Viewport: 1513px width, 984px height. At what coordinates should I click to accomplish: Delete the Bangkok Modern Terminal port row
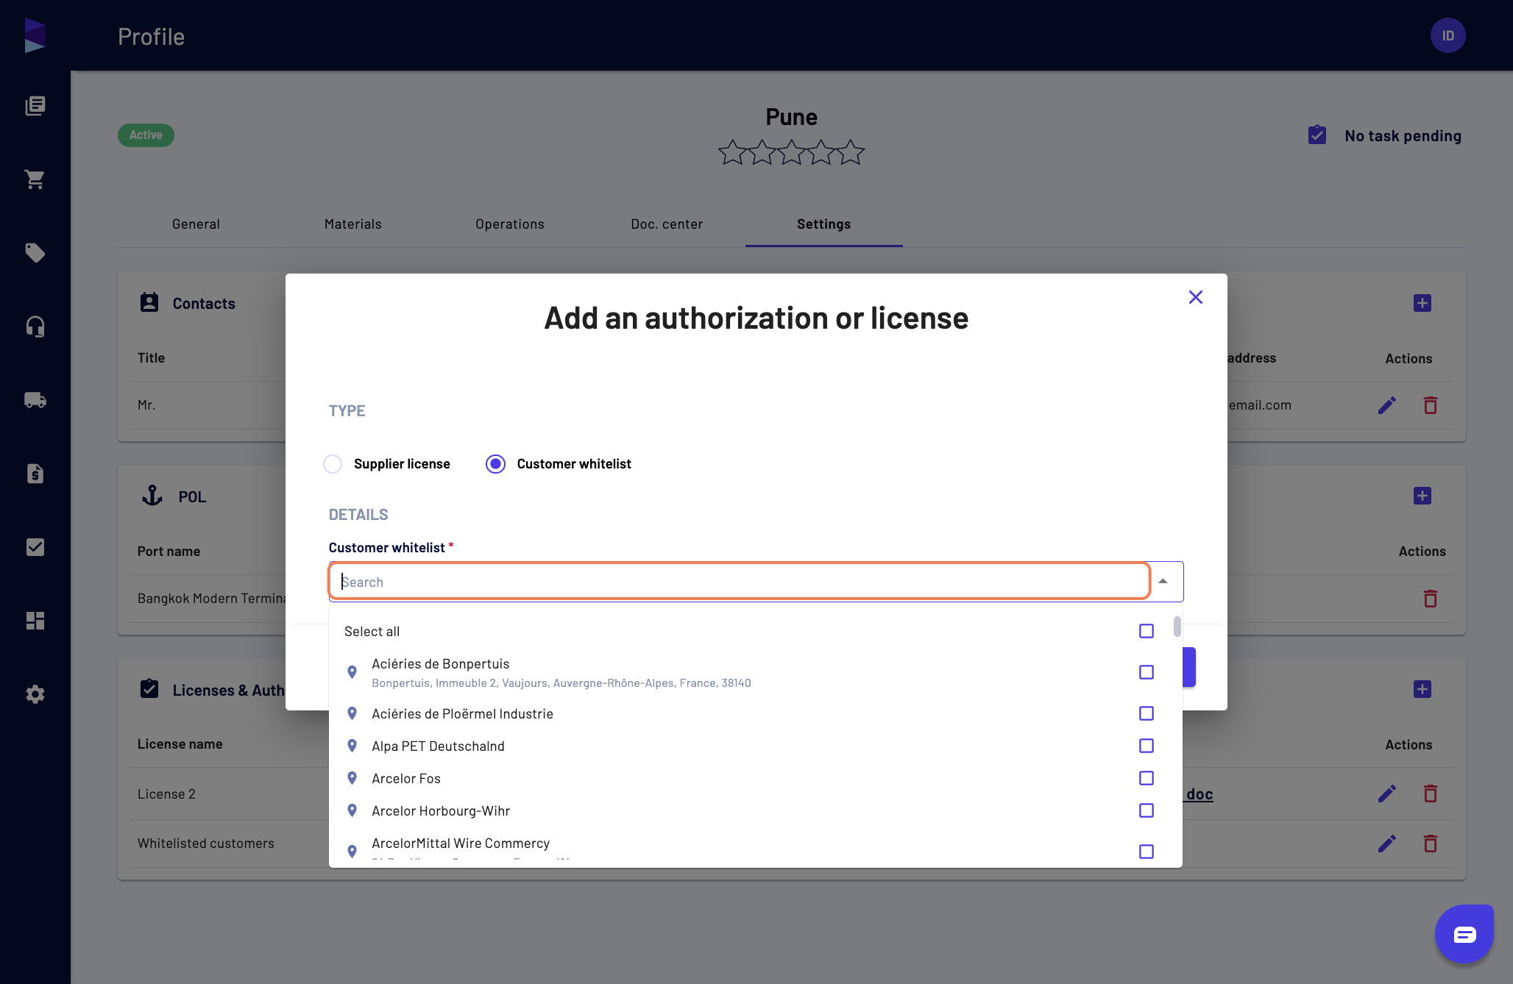coord(1431,599)
